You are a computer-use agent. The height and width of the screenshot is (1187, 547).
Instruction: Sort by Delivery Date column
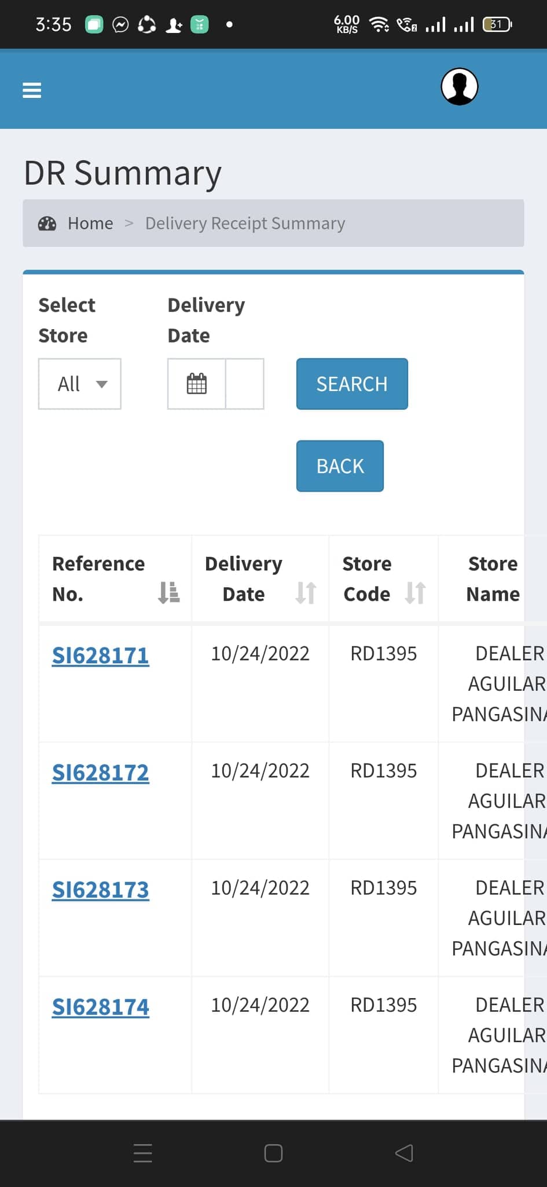(306, 592)
